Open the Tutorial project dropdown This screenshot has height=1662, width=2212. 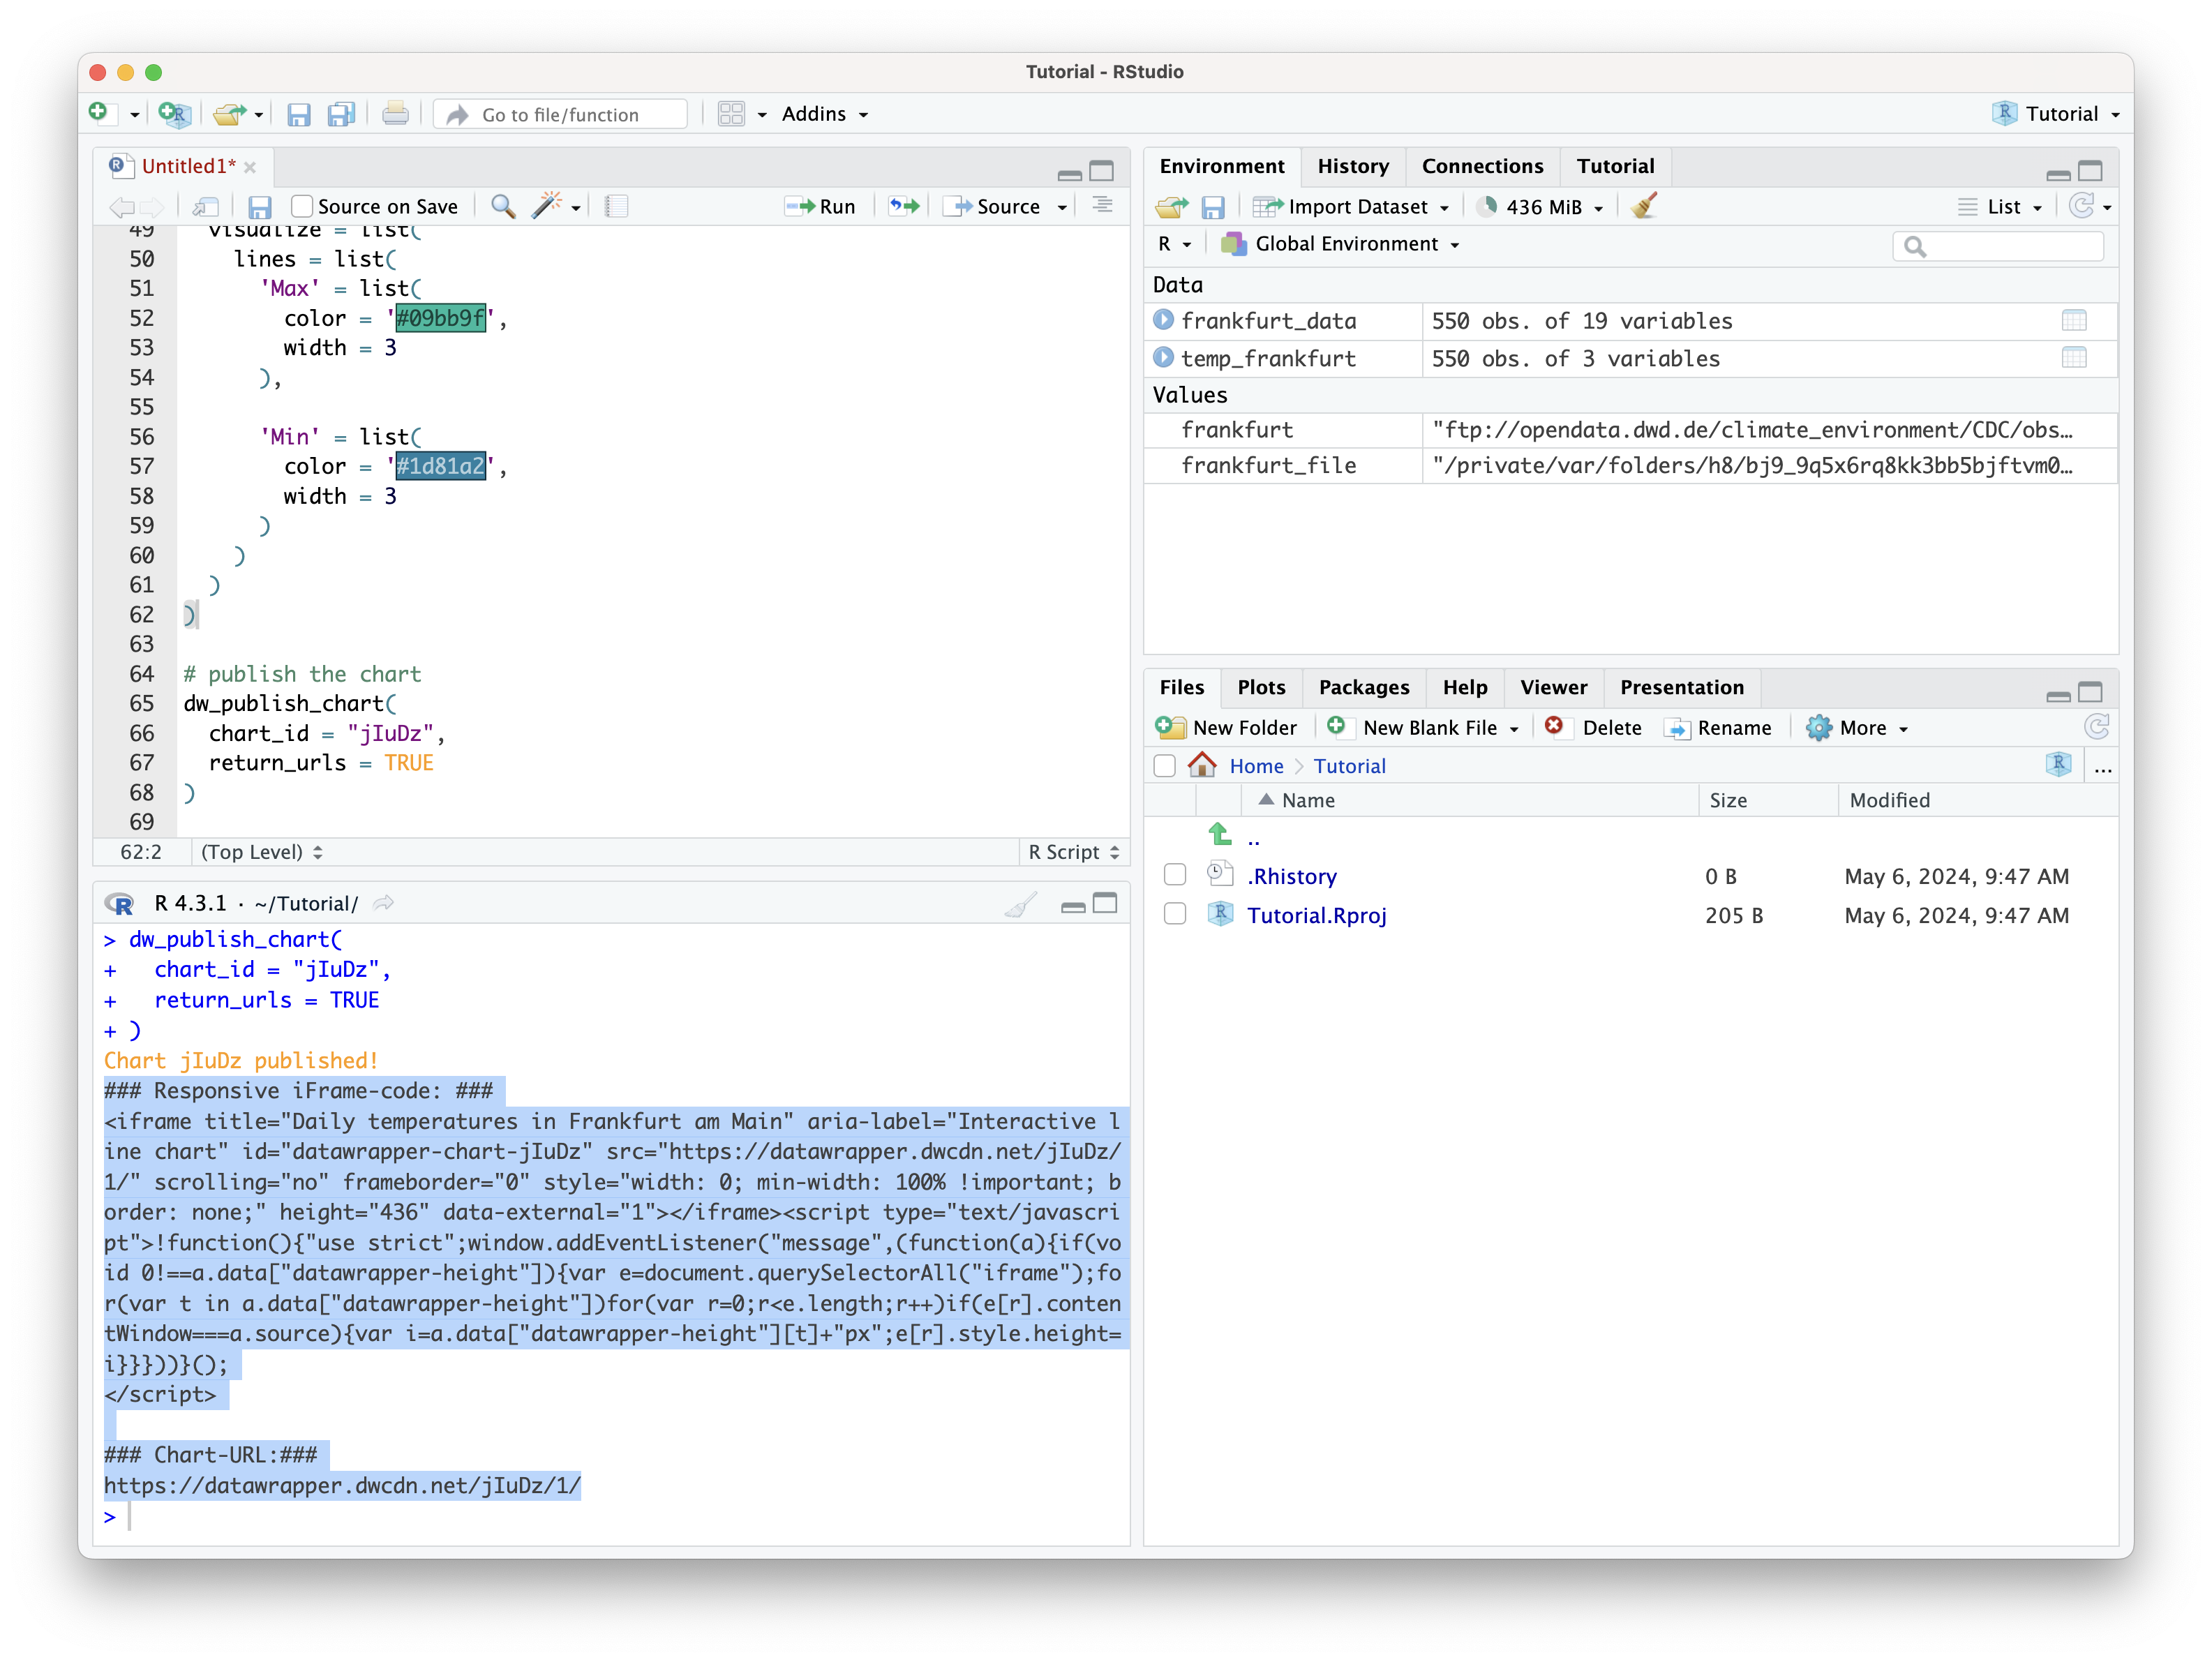tap(2057, 114)
